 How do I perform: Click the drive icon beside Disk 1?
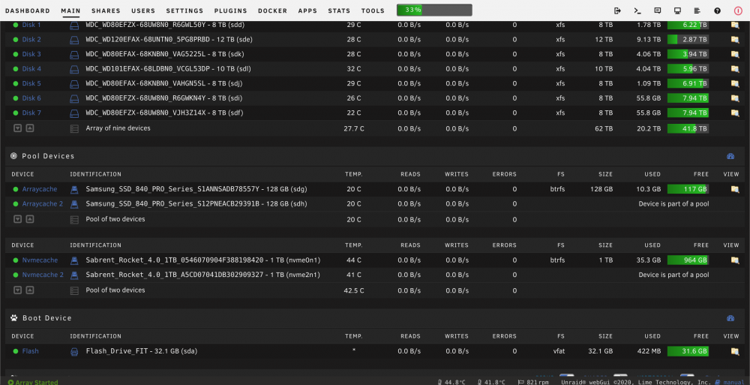(74, 26)
